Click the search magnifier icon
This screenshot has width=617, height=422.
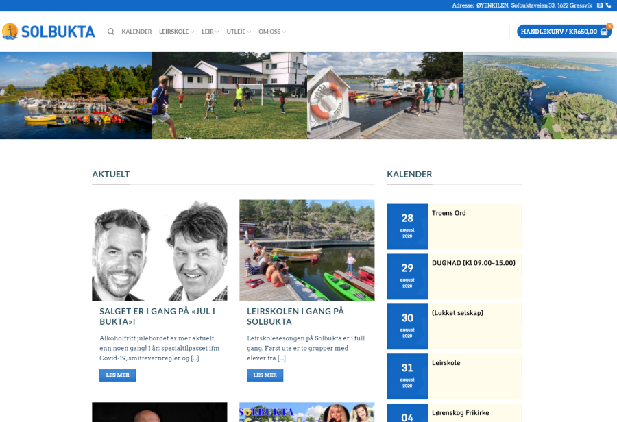tap(111, 32)
